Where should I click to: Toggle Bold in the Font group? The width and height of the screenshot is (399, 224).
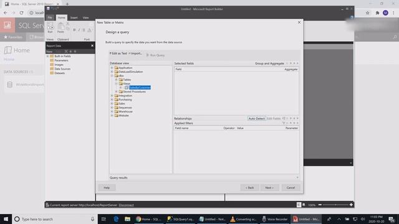pos(74,30)
